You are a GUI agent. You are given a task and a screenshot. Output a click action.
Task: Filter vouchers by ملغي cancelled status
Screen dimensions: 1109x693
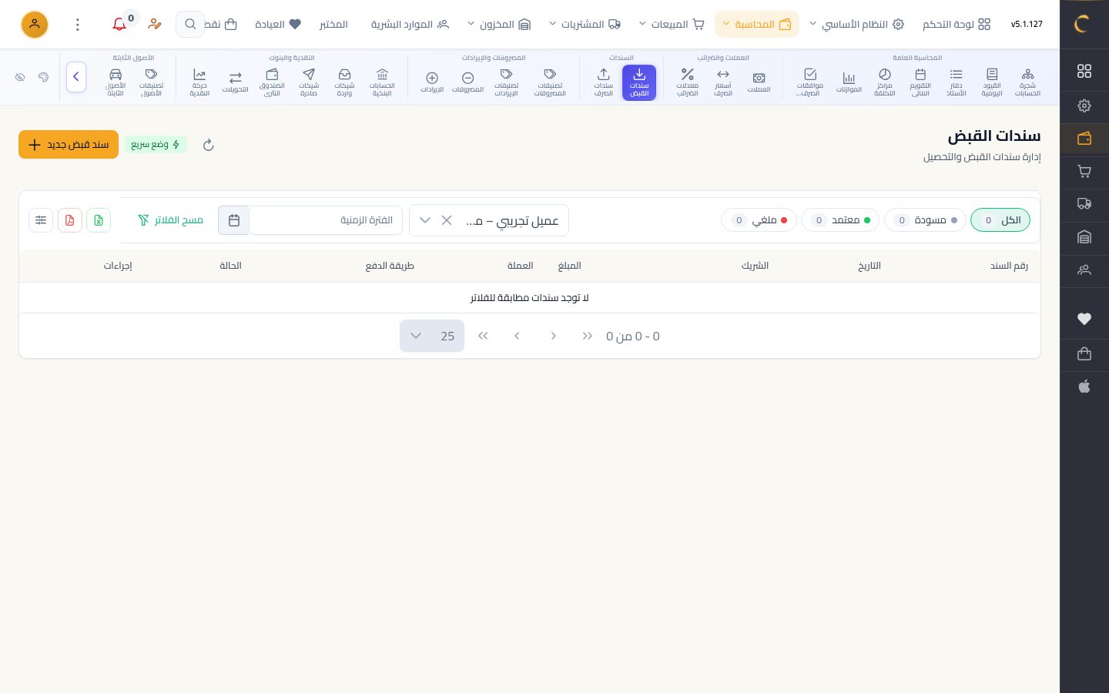click(x=759, y=220)
